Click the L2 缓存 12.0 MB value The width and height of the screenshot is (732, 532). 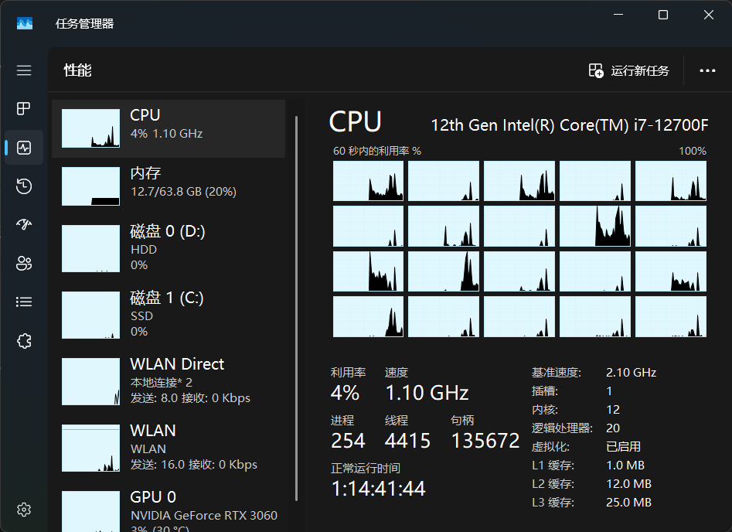click(x=629, y=483)
